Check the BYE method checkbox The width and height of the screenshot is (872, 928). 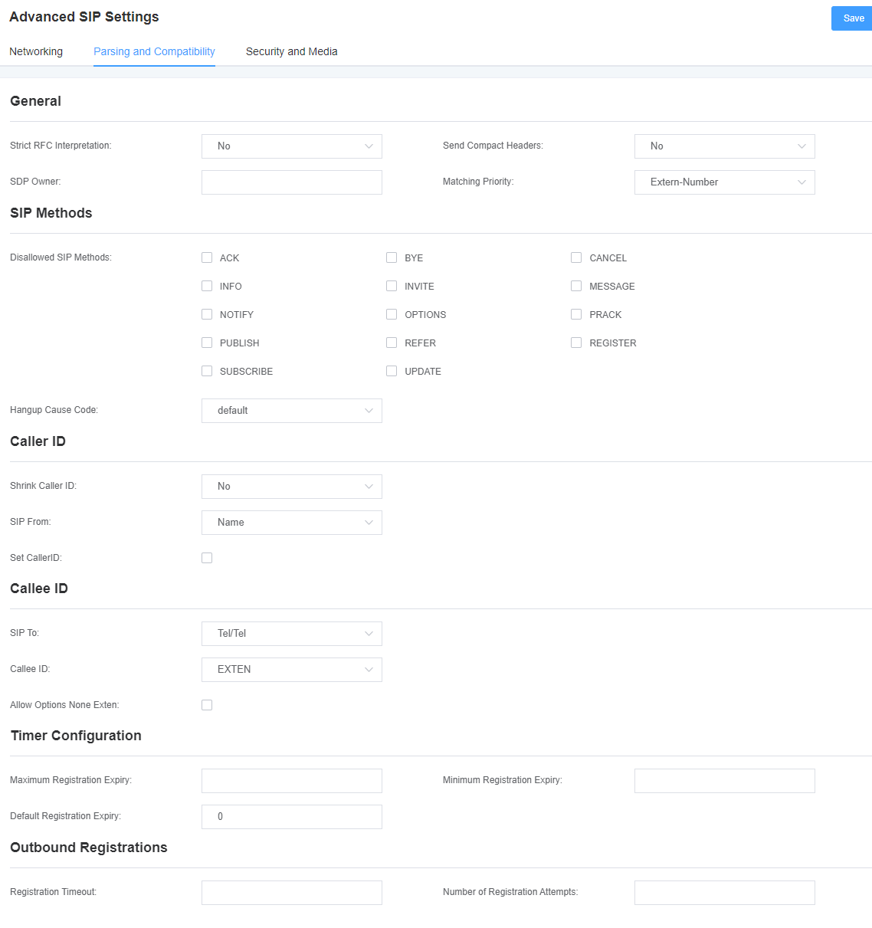click(392, 257)
